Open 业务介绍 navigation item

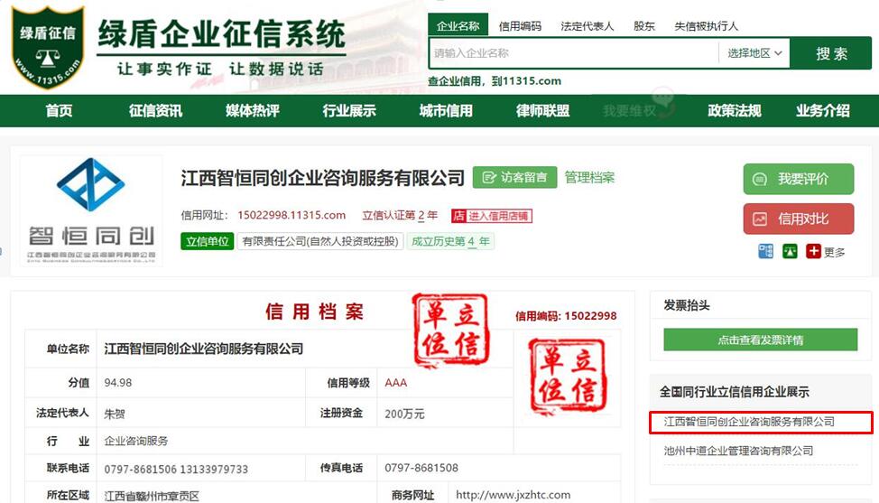pyautogui.click(x=822, y=110)
